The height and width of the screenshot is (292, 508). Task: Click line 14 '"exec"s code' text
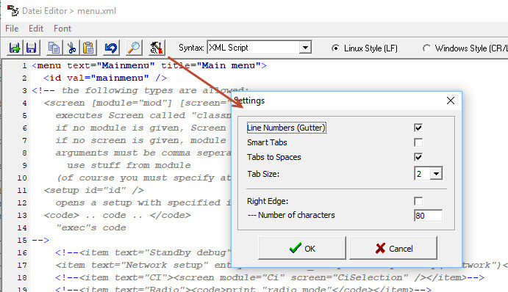tap(90, 227)
